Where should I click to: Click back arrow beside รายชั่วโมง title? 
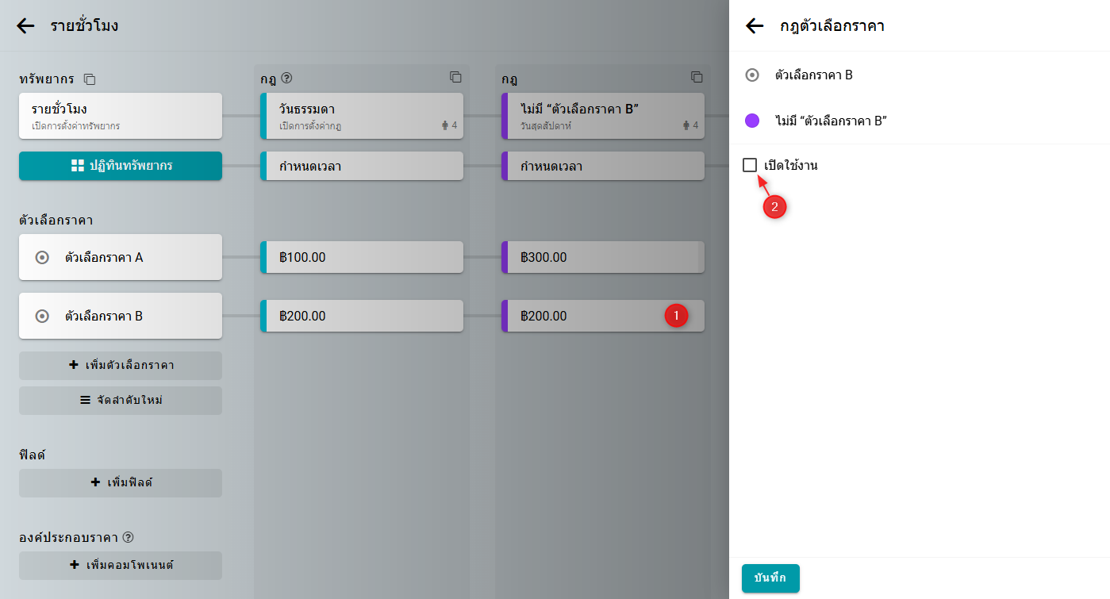tap(25, 25)
